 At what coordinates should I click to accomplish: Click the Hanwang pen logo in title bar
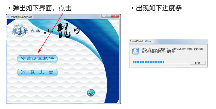9,17
